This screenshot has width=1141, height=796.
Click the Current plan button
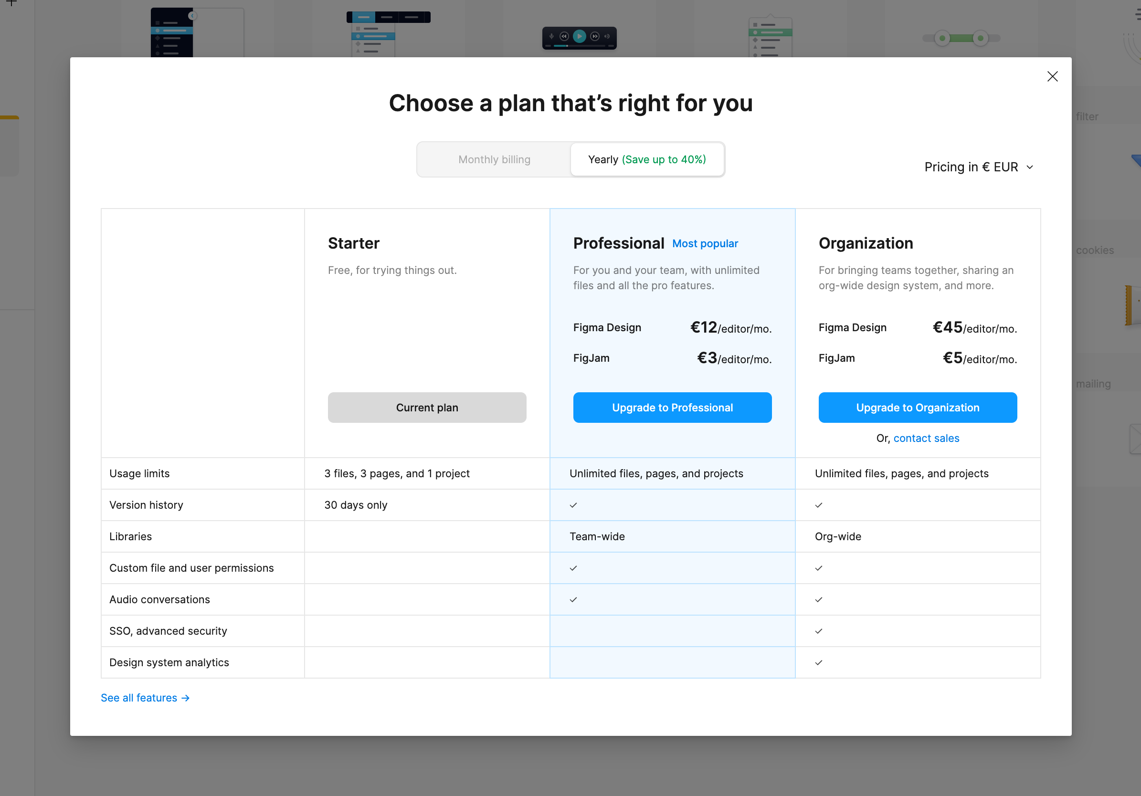(x=427, y=408)
